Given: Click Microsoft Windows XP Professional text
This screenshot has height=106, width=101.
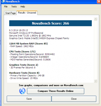Looking at the screenshot, I should coord(26,33).
